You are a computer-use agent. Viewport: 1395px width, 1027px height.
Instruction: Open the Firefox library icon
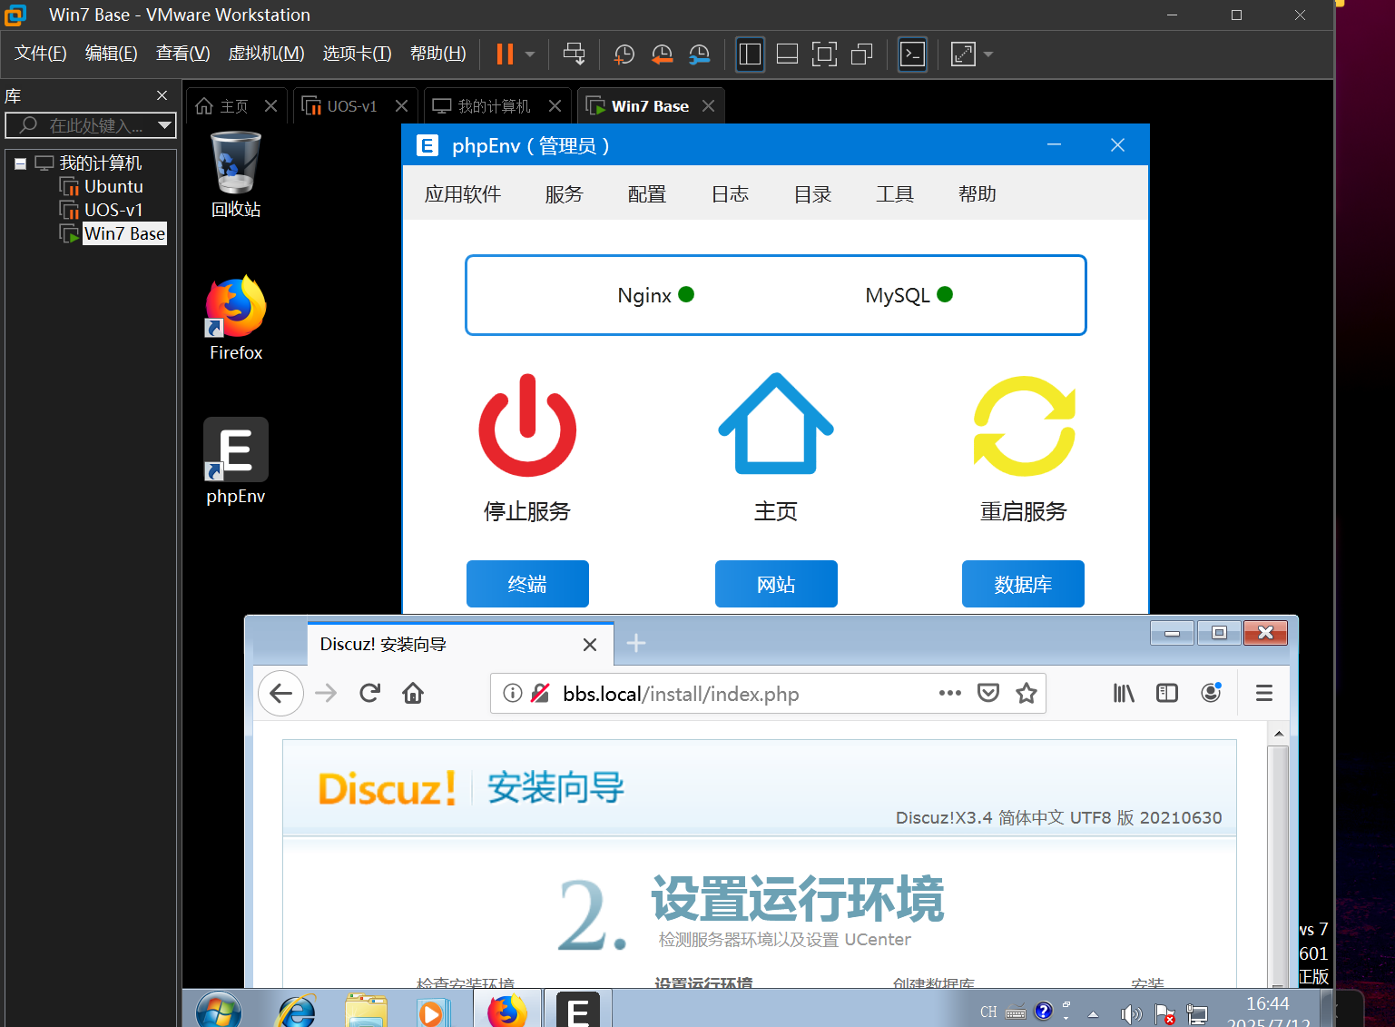1124,694
